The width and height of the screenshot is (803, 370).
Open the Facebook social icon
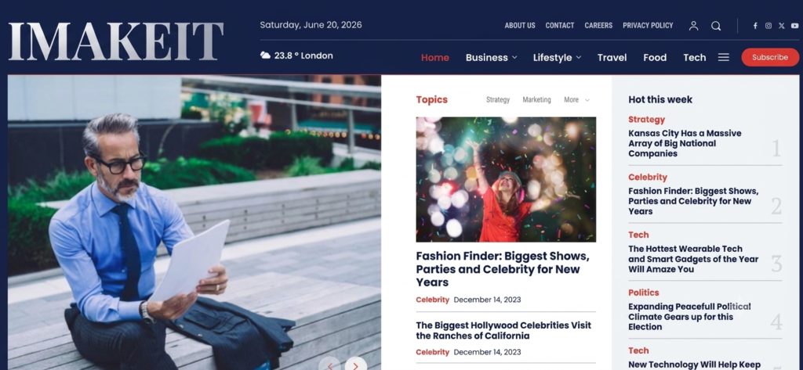[x=755, y=26]
